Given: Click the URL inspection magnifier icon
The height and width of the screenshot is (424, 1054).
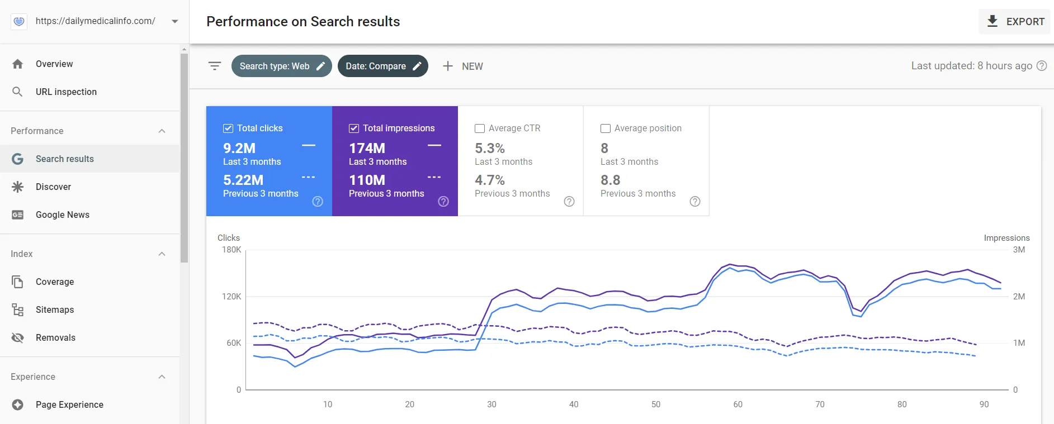Looking at the screenshot, I should (17, 92).
